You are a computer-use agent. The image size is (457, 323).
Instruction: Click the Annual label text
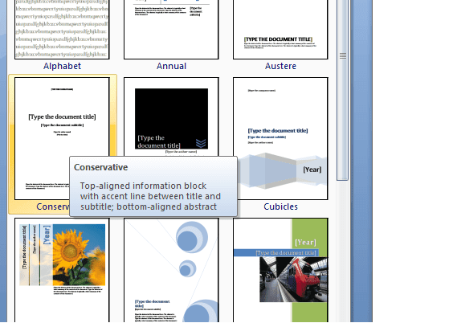coord(171,66)
